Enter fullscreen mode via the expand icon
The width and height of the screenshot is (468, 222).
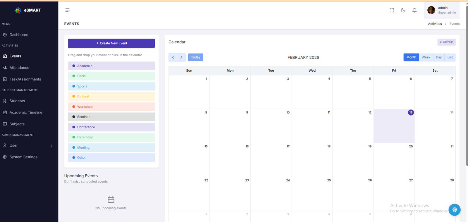392,10
